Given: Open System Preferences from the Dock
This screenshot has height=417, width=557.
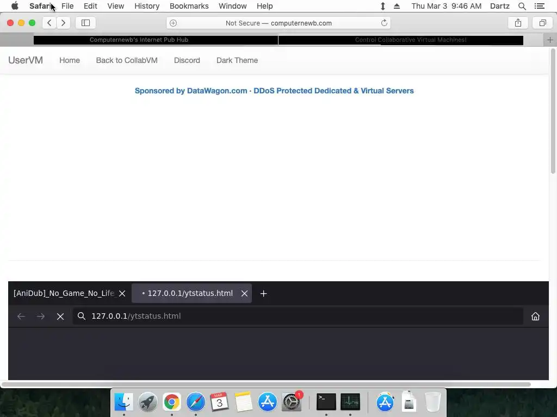Looking at the screenshot, I should point(292,402).
